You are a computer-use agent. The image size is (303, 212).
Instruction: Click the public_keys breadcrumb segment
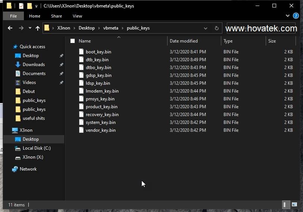click(x=138, y=28)
